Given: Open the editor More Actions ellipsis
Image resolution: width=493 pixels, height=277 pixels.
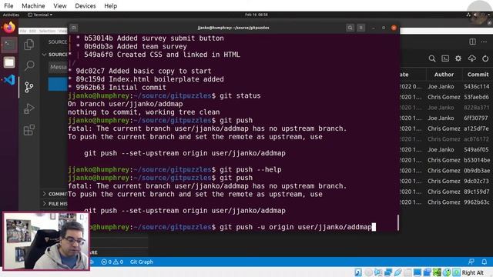Looking at the screenshot, I should (484, 42).
